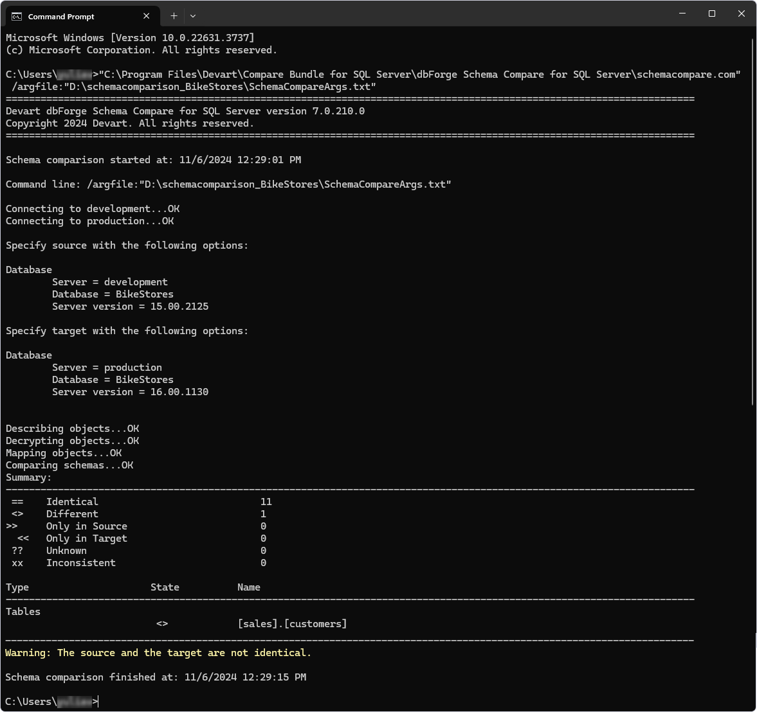
Task: Click the Microsoft Corporation rights reserved line
Action: click(x=141, y=50)
